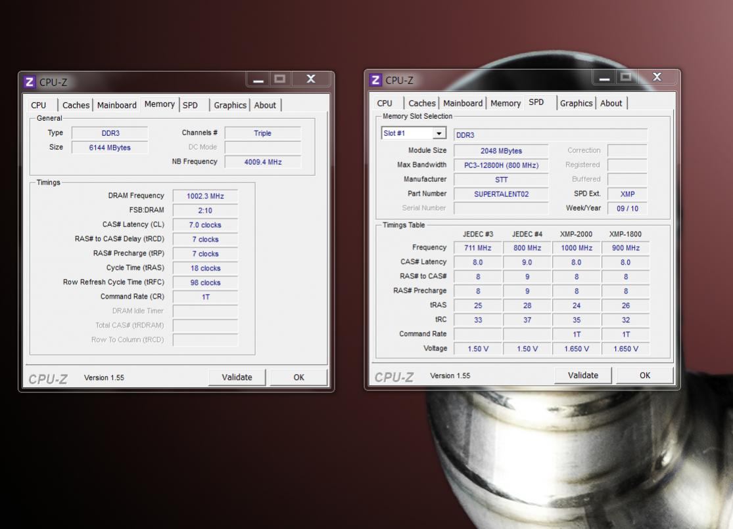Click the Part Number value SUPERTALENT02
733x529 pixels.
(x=501, y=194)
